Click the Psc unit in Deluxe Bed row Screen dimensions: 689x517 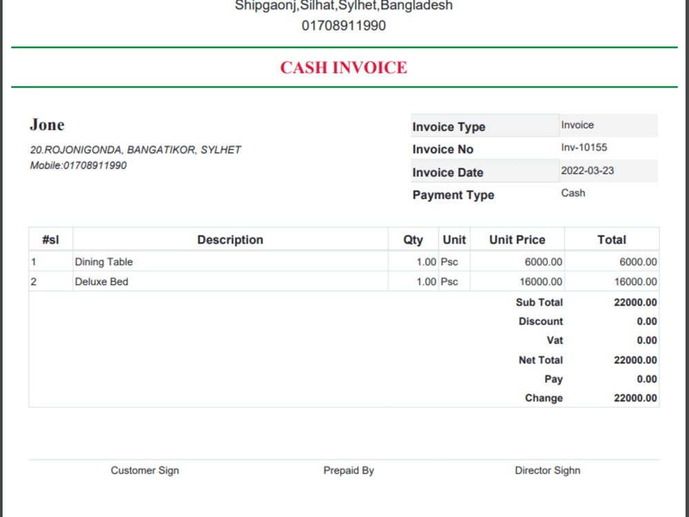[x=449, y=282]
